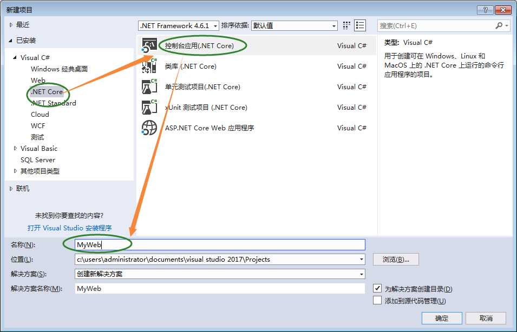Choose the xUnit test project flask icon
This screenshot has width=517, height=332.
[x=149, y=107]
